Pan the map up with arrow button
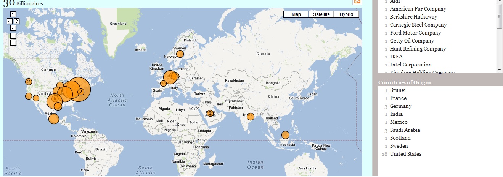 pyautogui.click(x=13, y=14)
